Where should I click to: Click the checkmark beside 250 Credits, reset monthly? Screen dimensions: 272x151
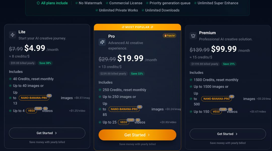pos(100,90)
